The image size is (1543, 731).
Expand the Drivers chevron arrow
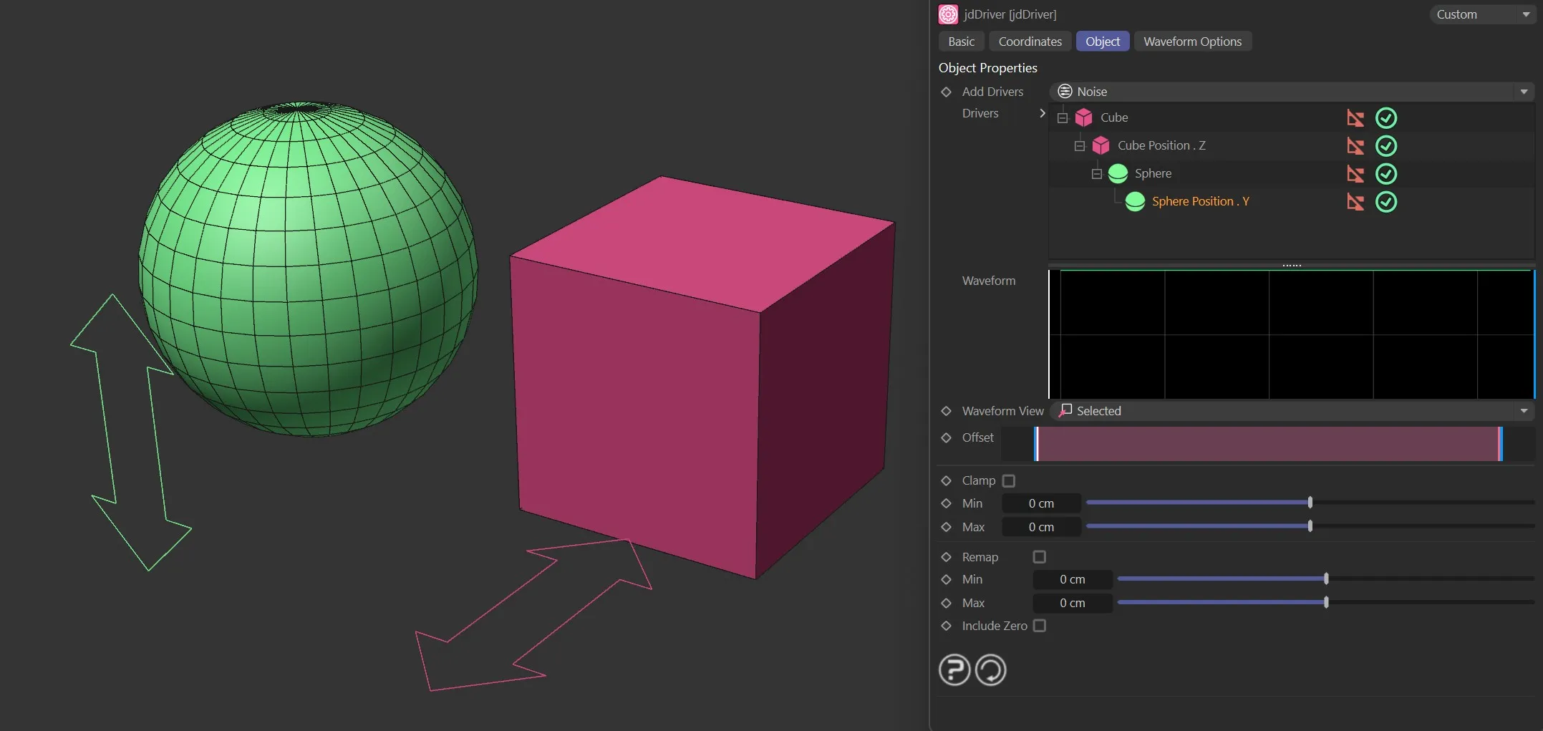point(1042,113)
